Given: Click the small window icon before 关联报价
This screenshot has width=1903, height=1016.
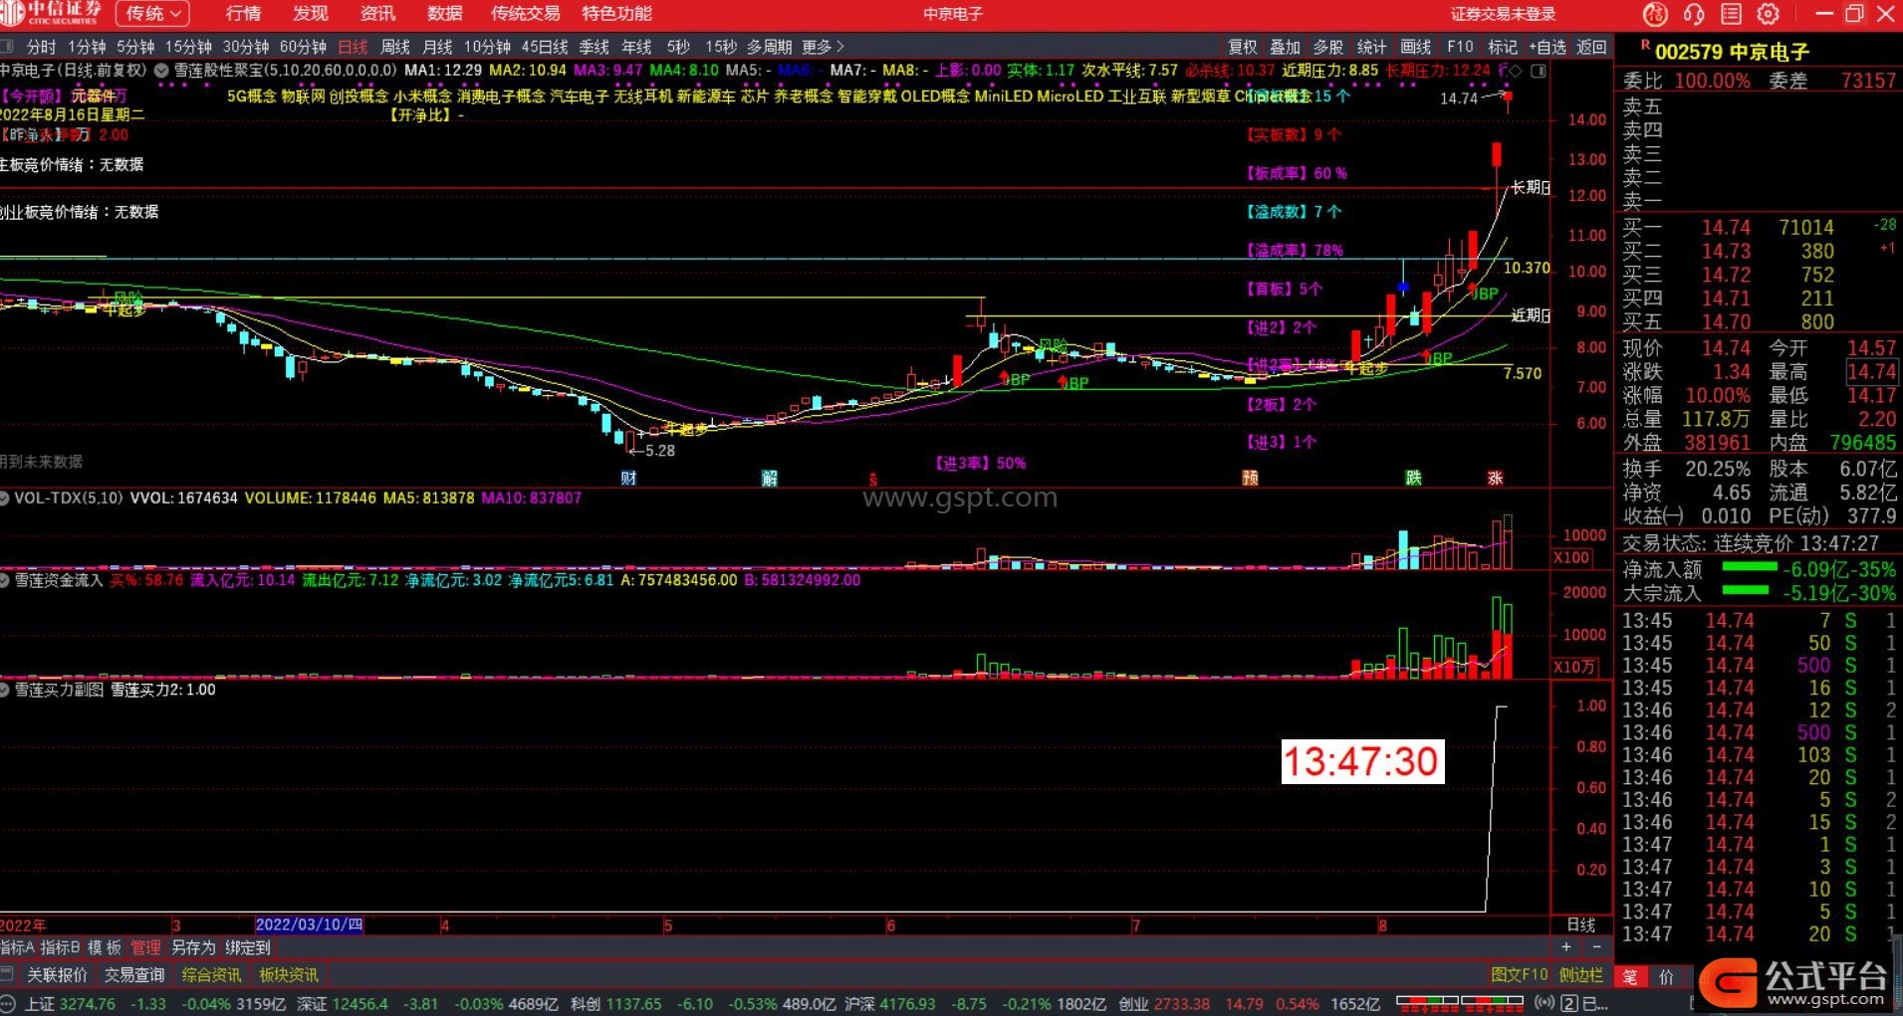Looking at the screenshot, I should pos(7,974).
